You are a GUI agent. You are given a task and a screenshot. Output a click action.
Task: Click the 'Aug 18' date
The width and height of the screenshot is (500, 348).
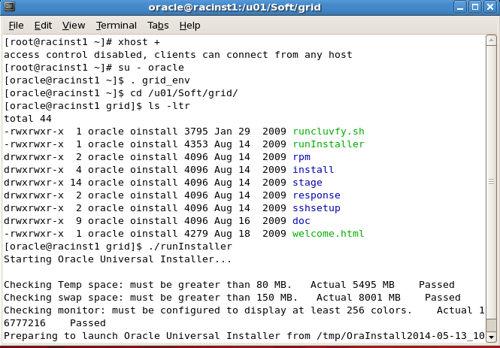coord(232,234)
